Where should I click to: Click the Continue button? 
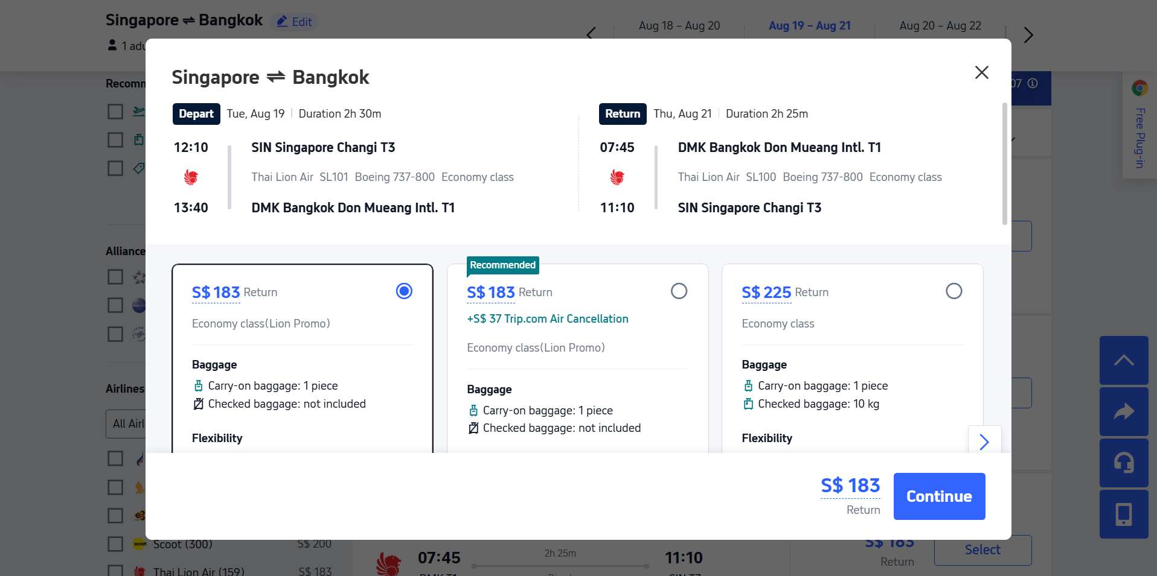point(938,496)
